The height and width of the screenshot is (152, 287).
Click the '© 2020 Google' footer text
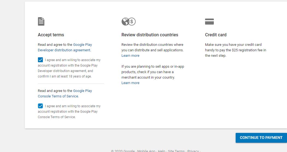click(123, 151)
